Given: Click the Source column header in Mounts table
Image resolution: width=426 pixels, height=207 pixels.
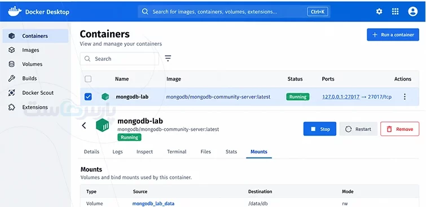Looking at the screenshot, I should click(140, 192).
